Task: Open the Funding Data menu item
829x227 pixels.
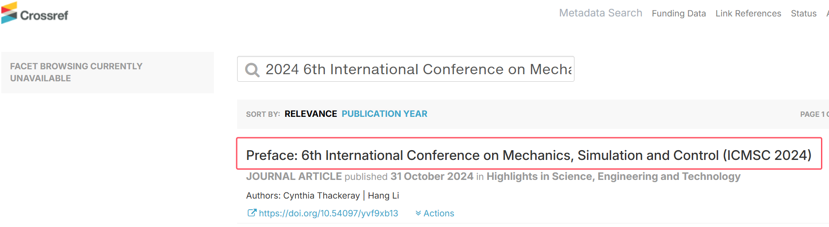Action: click(679, 14)
